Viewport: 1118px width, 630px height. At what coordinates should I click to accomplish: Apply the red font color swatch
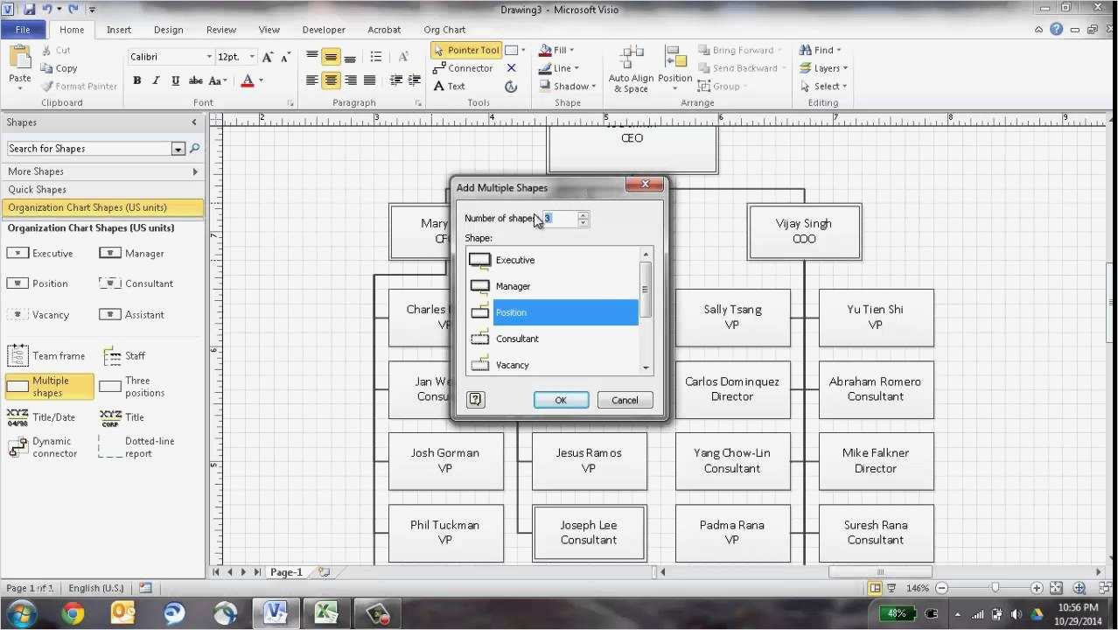248,80
